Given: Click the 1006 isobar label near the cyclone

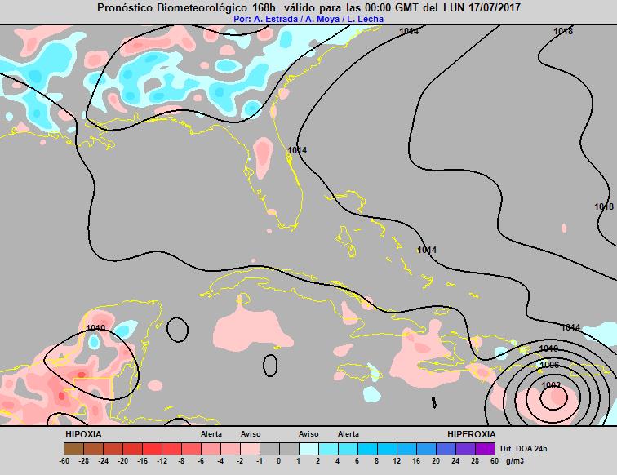Looking at the screenshot, I should (x=549, y=365).
